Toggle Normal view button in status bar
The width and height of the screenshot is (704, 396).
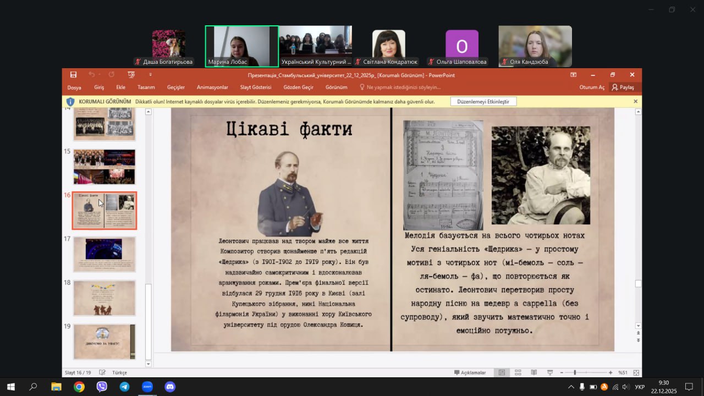502,372
